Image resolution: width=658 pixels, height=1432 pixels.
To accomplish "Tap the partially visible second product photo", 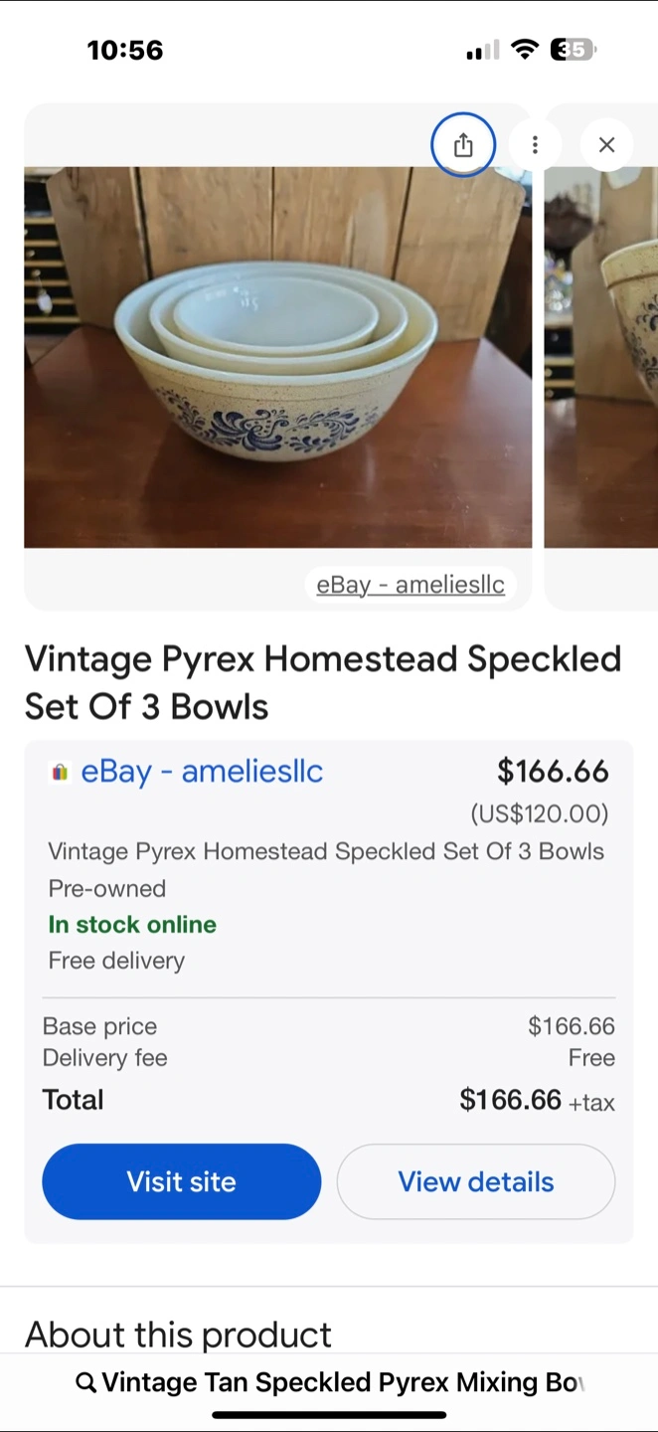I will (x=601, y=356).
